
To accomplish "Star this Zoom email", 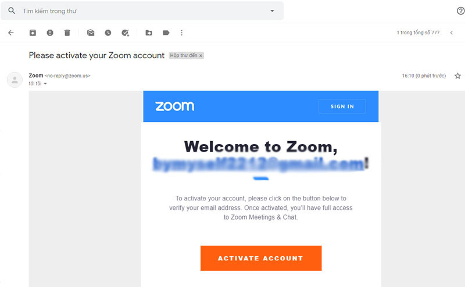I will click(457, 76).
